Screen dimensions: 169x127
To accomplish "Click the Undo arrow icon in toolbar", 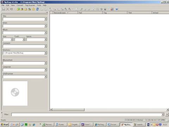I will pyautogui.click(x=11, y=9).
